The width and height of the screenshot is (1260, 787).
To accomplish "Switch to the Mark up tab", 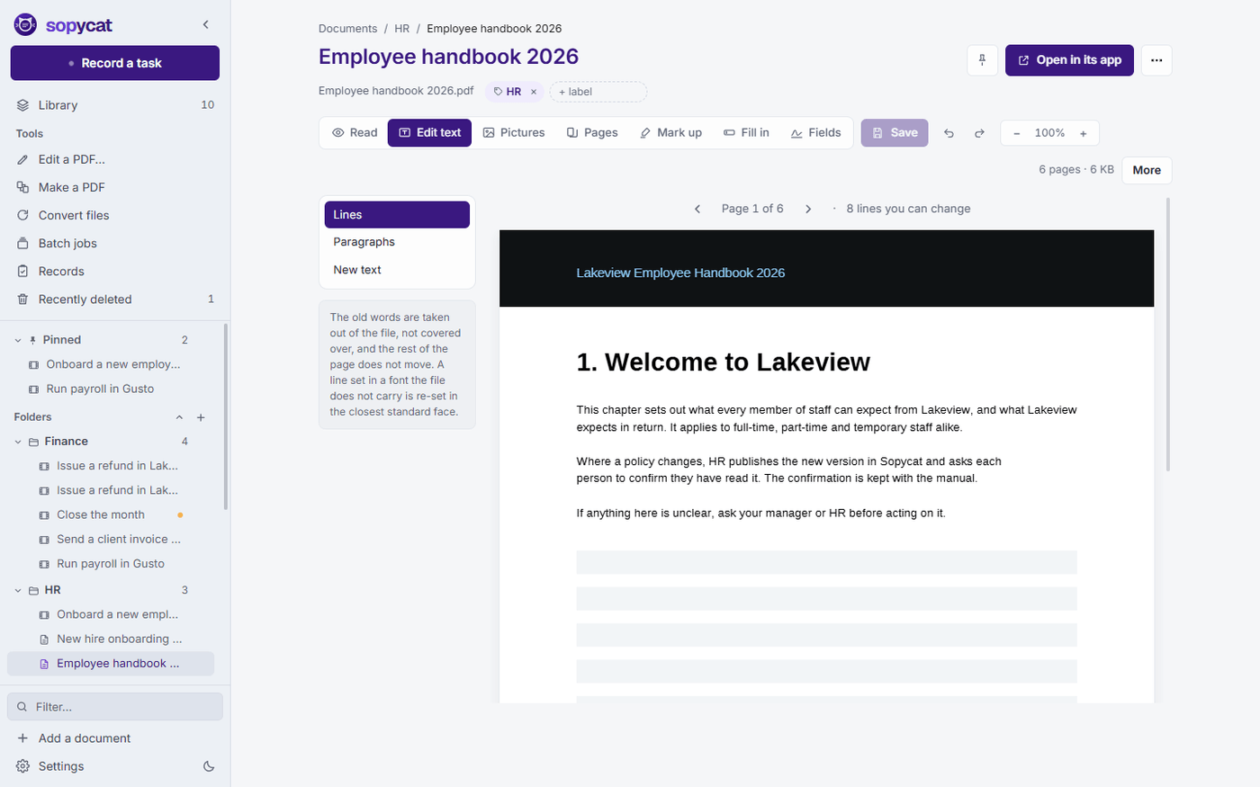I will coord(670,133).
